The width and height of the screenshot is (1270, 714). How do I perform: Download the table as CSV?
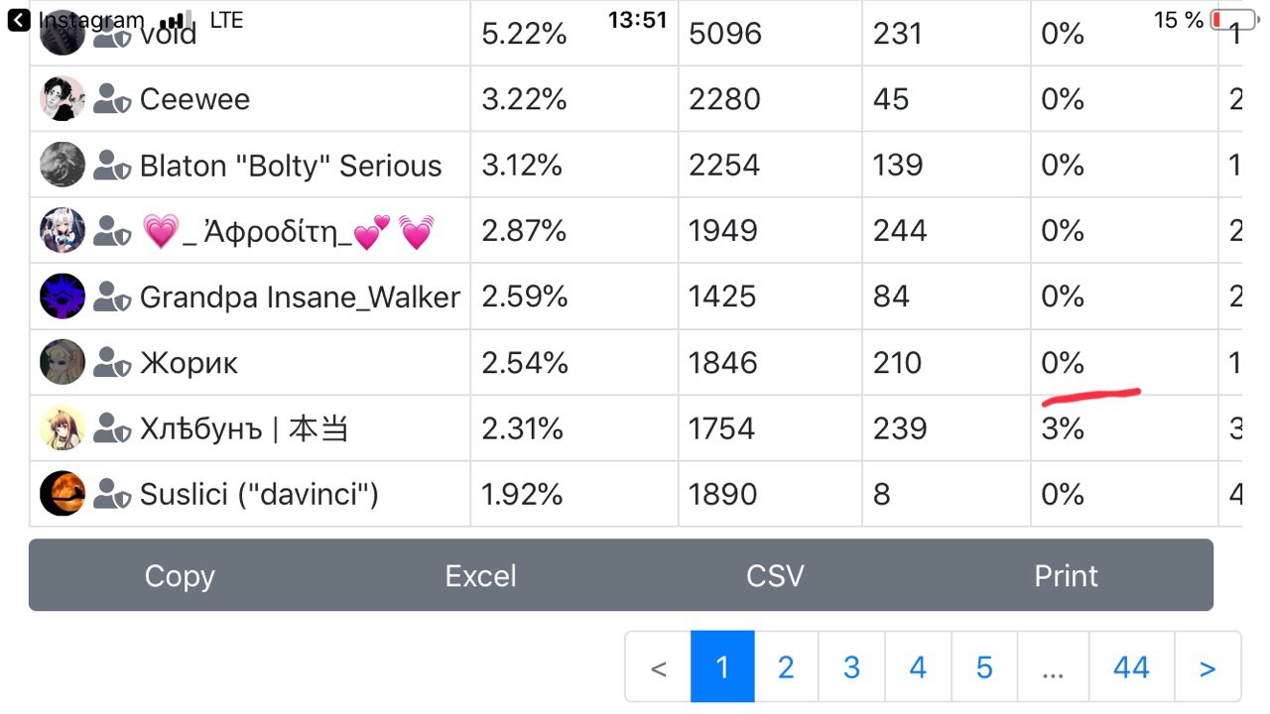(775, 575)
